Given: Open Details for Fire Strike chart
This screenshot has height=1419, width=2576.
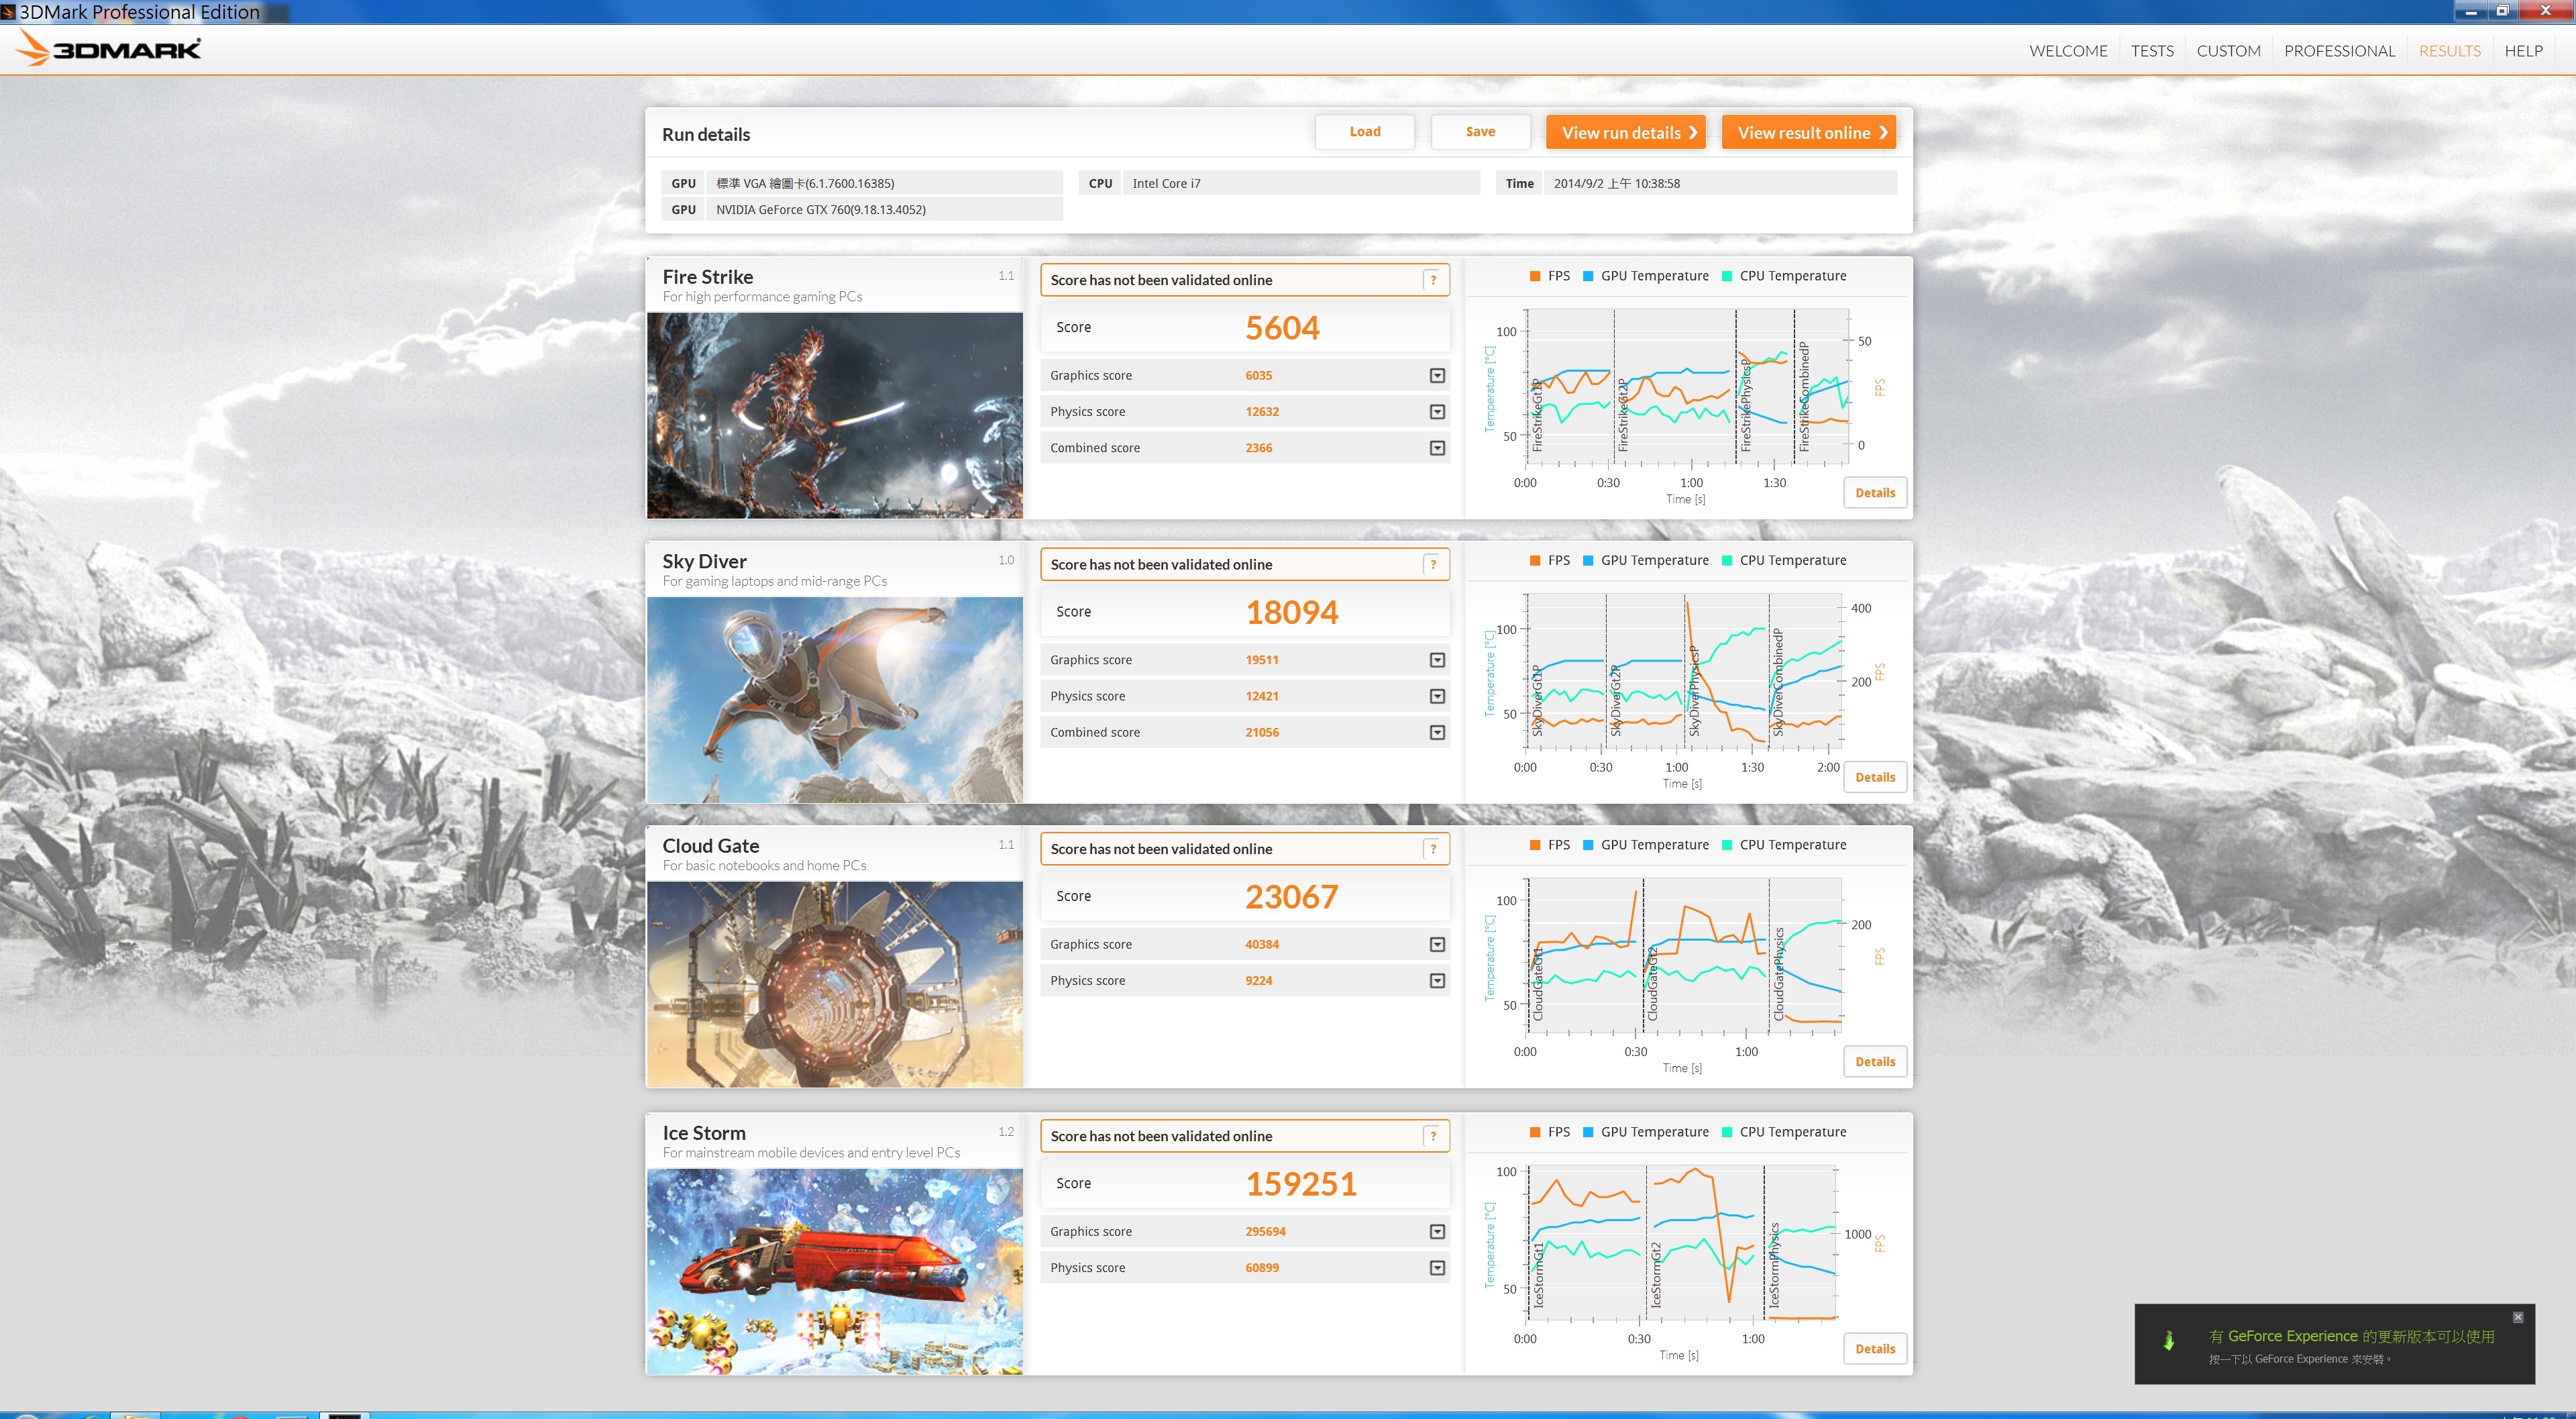Looking at the screenshot, I should pyautogui.click(x=1874, y=493).
